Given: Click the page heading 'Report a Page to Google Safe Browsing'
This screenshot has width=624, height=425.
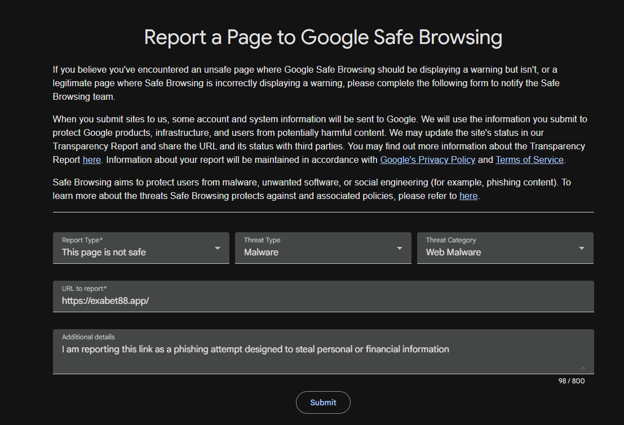Looking at the screenshot, I should point(323,37).
